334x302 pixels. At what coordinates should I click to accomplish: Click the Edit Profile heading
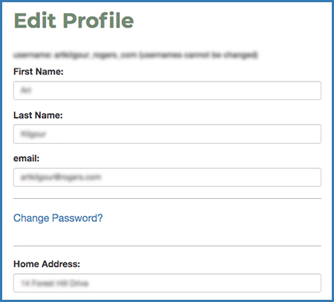point(73,20)
